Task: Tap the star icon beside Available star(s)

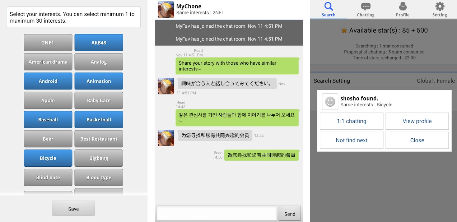Action: (x=344, y=30)
